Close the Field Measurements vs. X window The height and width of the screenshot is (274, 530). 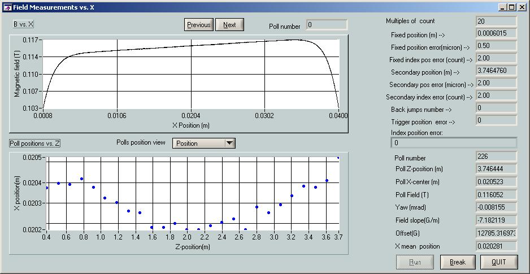point(522,7)
